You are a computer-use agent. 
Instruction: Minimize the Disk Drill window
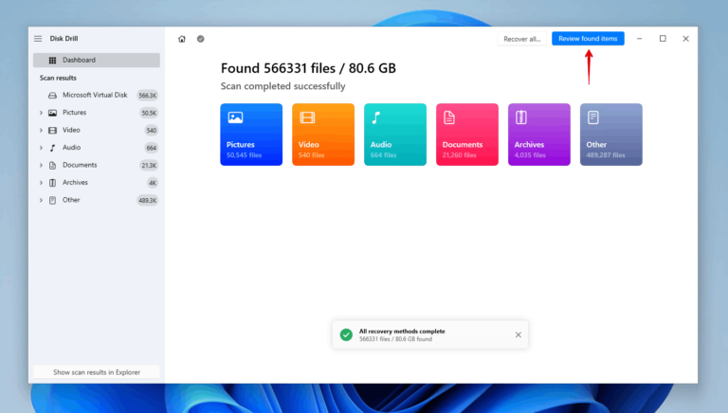point(639,39)
